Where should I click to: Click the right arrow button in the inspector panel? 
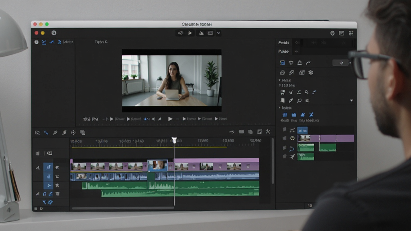(341, 63)
